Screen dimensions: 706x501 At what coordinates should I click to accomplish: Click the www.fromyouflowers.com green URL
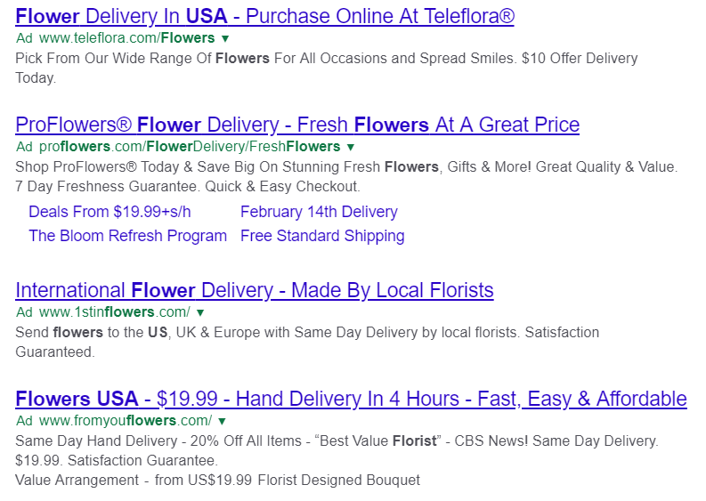pyautogui.click(x=125, y=420)
